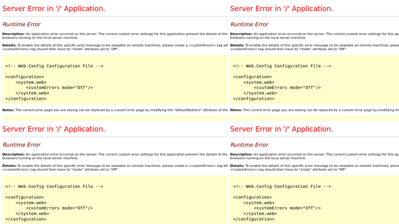Screen dimensions: 399x224
Task: Click the customErrors mode="Off" line in lower-right code block
Action: point(287,208)
